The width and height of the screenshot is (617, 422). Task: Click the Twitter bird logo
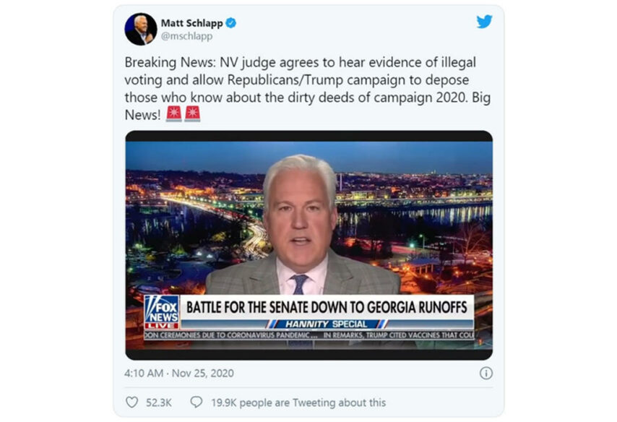483,22
